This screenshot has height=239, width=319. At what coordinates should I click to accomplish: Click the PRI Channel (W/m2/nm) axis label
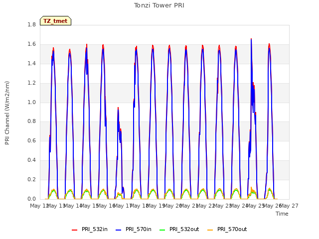point(7,113)
